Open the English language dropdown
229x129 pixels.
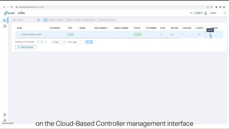(214, 13)
